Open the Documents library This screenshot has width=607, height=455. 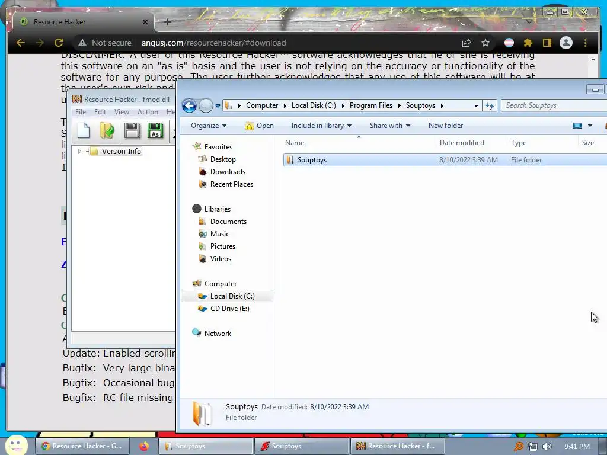pyautogui.click(x=228, y=222)
